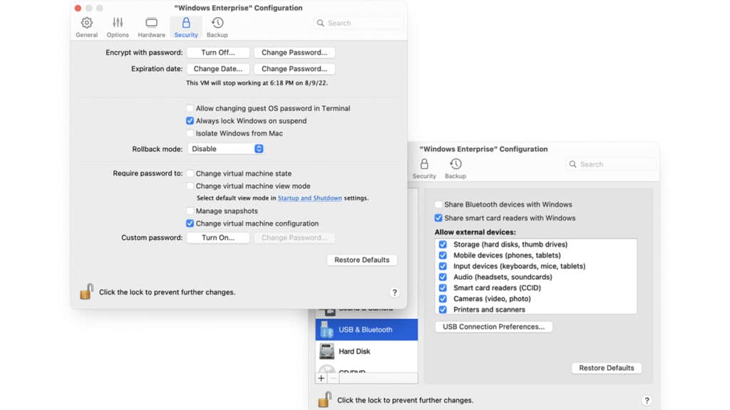Follow the Startup and Shutdown link
730x410 pixels.
coord(309,198)
